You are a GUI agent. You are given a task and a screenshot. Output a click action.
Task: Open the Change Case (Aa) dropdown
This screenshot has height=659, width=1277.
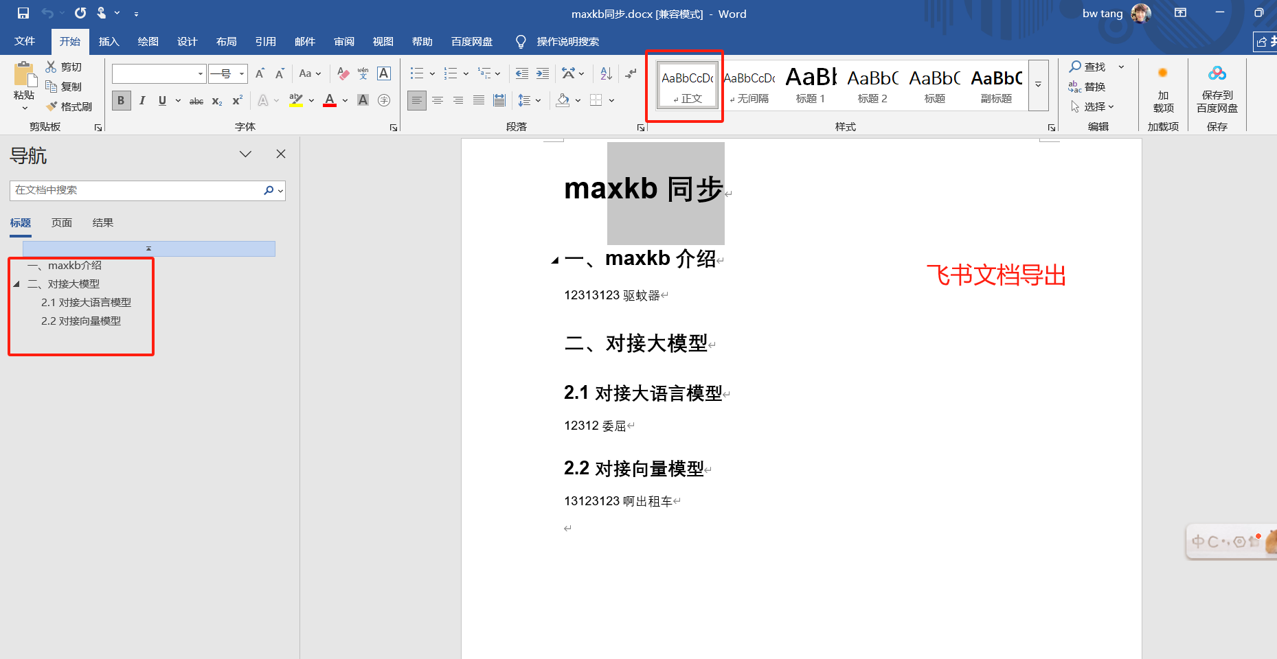tap(310, 73)
